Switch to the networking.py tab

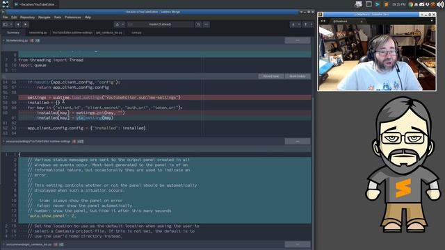pos(38,33)
